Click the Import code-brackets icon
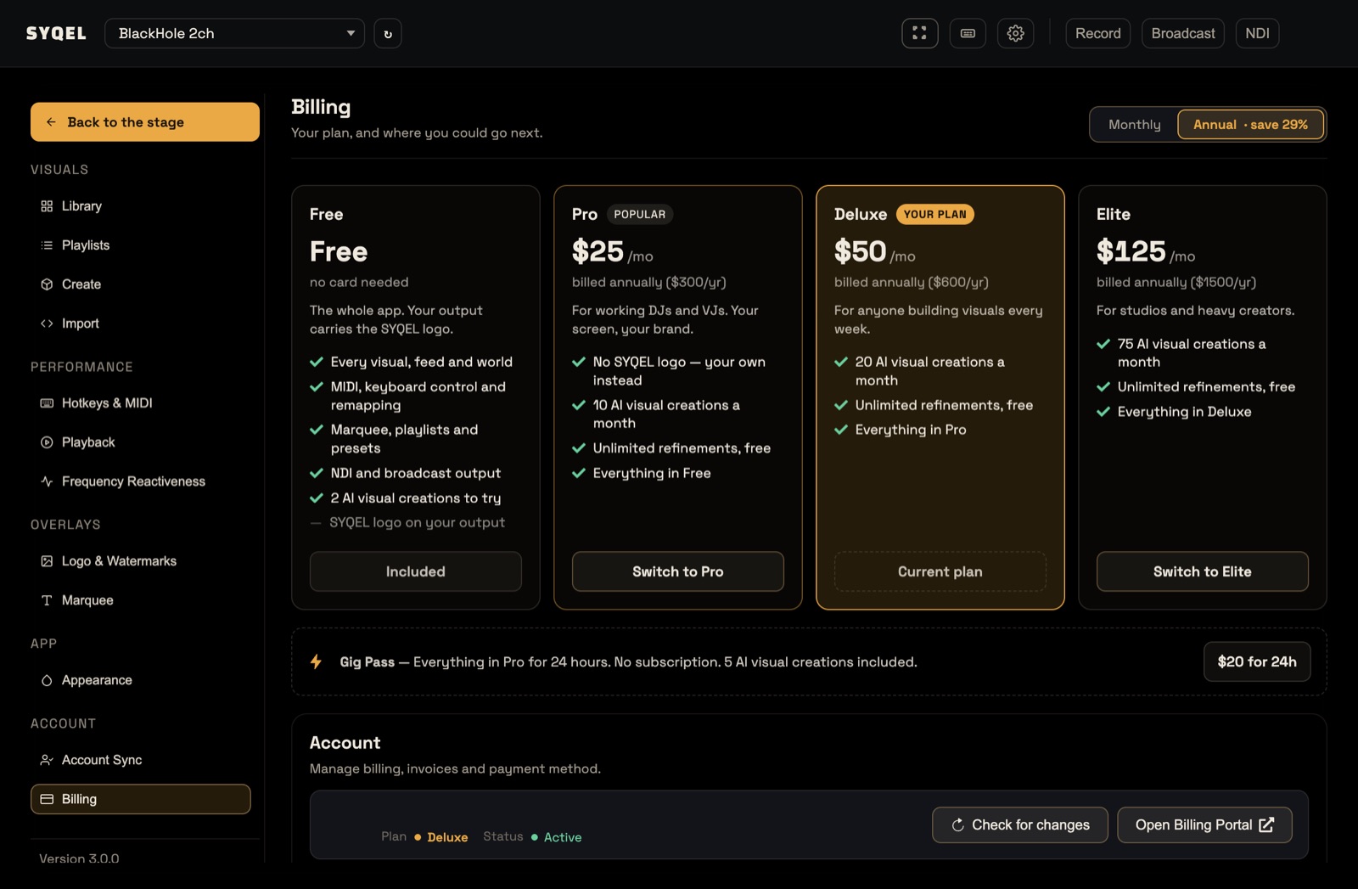The image size is (1358, 889). coord(47,324)
